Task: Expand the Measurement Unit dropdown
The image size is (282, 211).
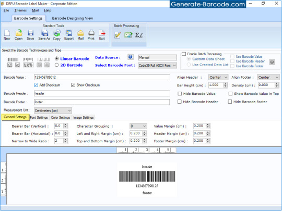Action: point(53,110)
